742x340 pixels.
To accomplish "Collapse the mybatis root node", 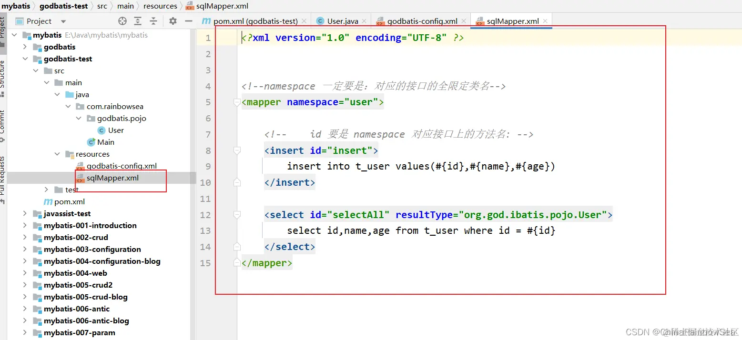I will tap(14, 35).
